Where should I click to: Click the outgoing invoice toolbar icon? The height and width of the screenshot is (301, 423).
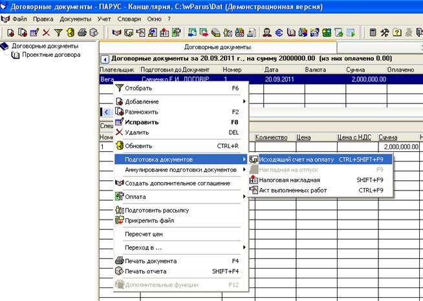point(129,32)
